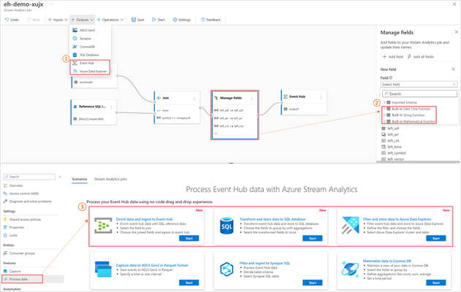Start Capture data to ADLS Gen2 in Parquet
Screen dimensions: 461x292
pos(189,283)
